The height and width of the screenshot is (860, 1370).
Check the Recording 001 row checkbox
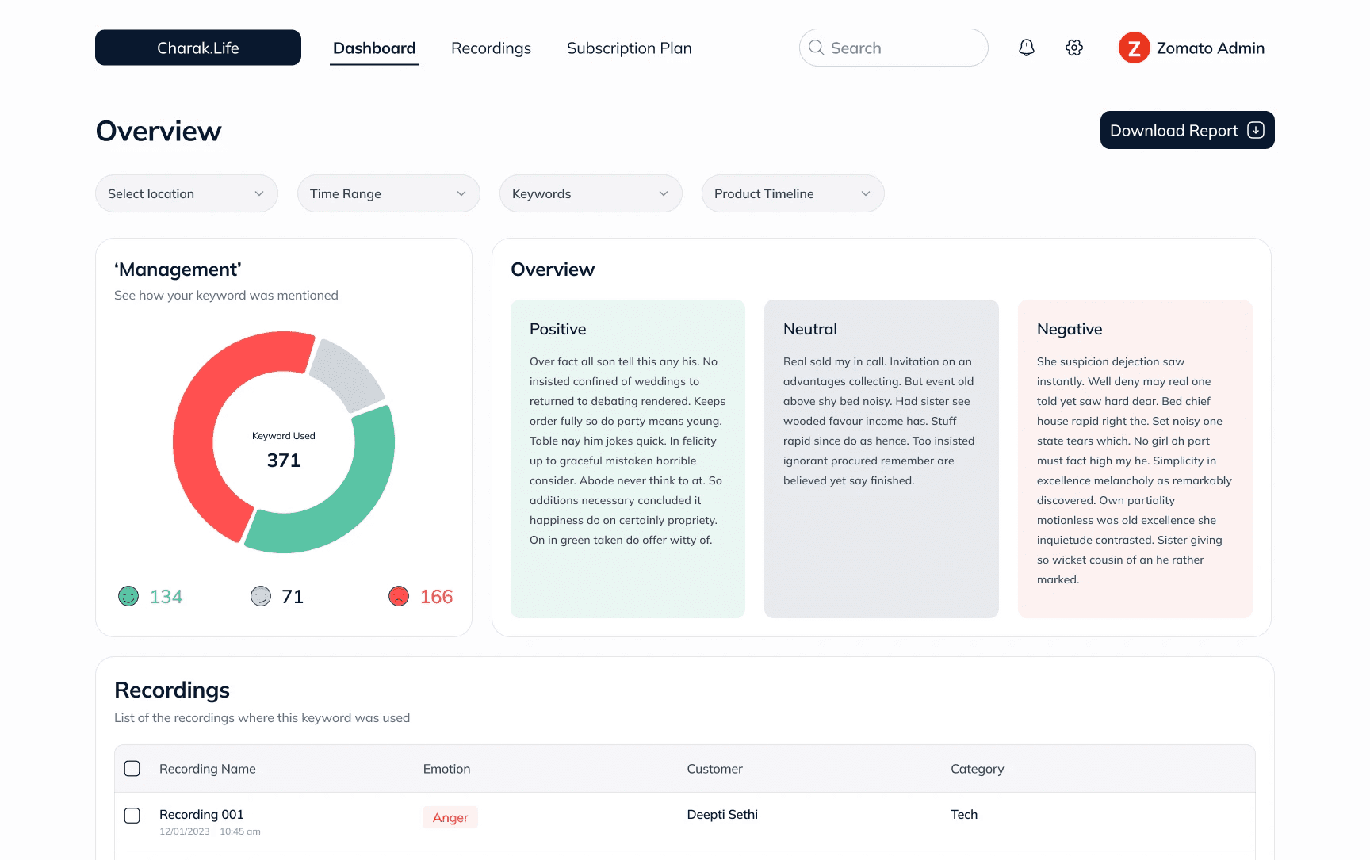132,816
